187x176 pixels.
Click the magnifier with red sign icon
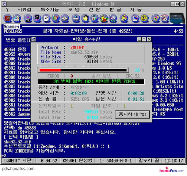pos(165,18)
